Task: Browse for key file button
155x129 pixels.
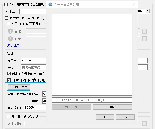Action: [145, 39]
